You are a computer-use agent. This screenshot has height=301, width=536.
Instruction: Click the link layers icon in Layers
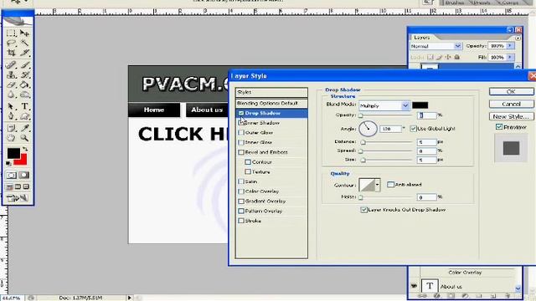point(423,296)
